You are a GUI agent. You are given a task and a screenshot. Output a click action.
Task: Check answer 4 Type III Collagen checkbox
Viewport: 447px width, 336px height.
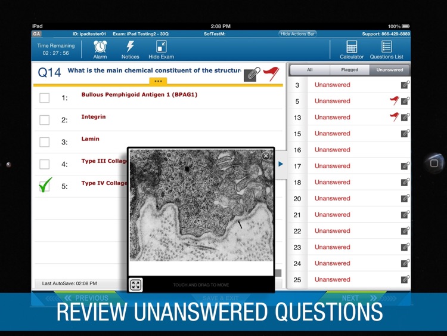click(x=44, y=164)
